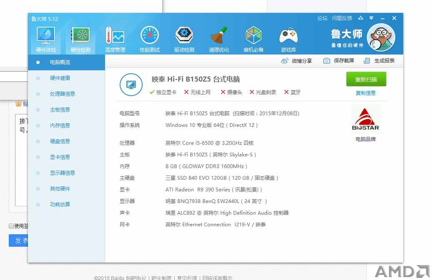The height and width of the screenshot is (280, 432).
Task: Click the 电脑品牌 label
Action: pyautogui.click(x=365, y=139)
